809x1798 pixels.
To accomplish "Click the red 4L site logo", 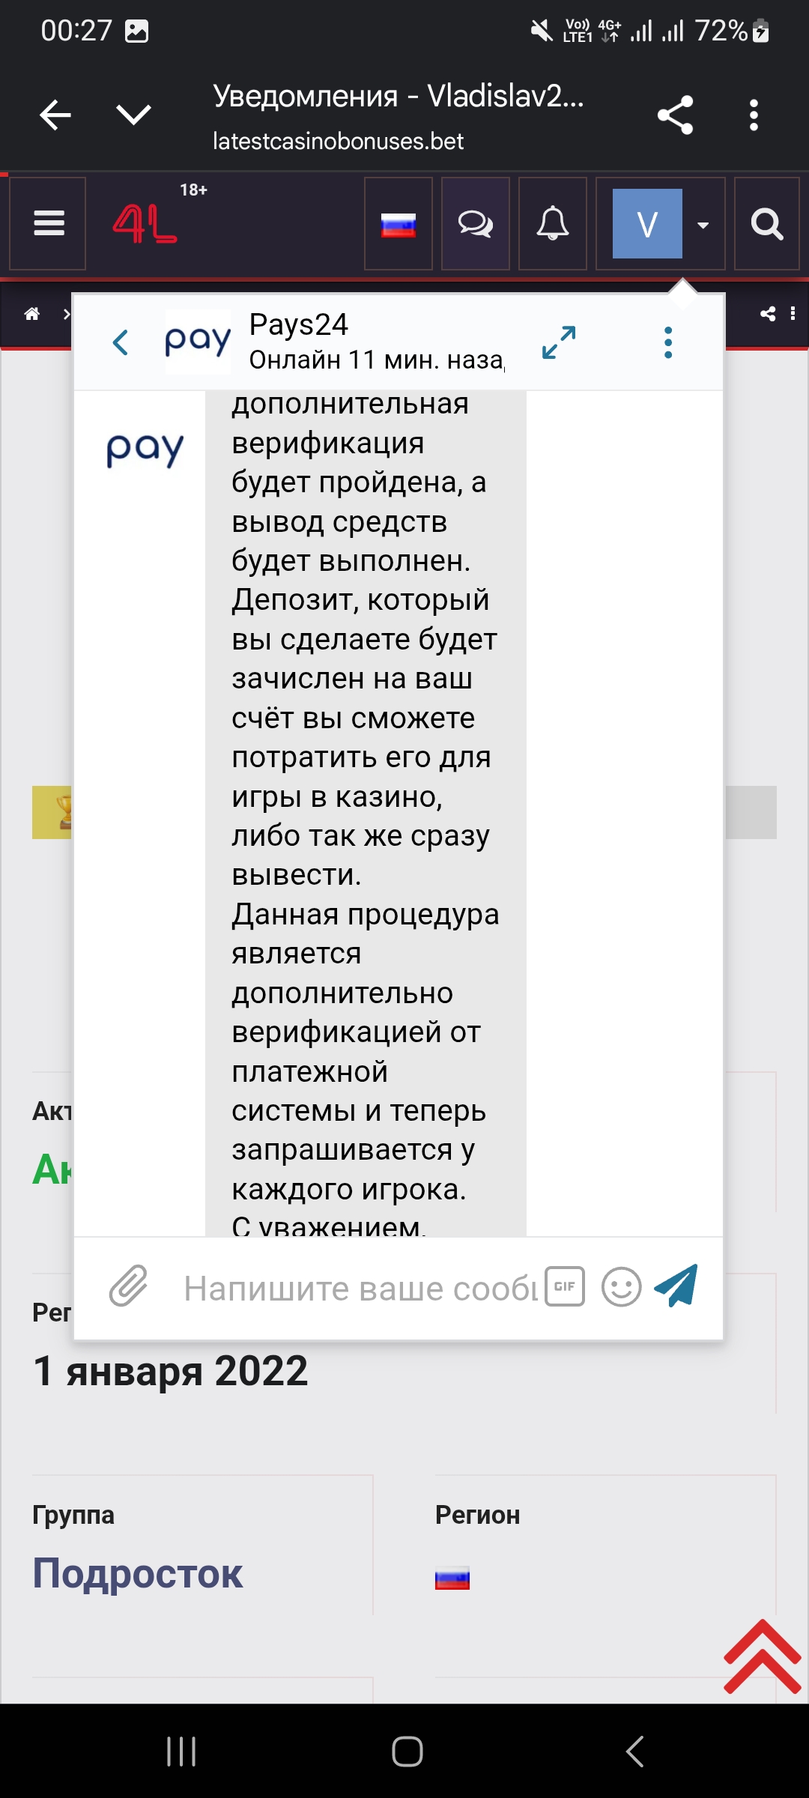I will [x=145, y=224].
